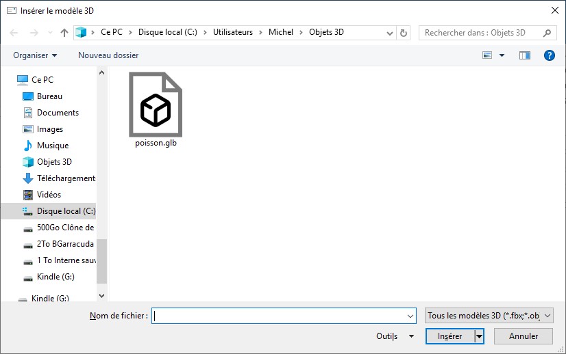Click the Insérer button
Viewport: 566px width, 354px height.
coord(450,336)
